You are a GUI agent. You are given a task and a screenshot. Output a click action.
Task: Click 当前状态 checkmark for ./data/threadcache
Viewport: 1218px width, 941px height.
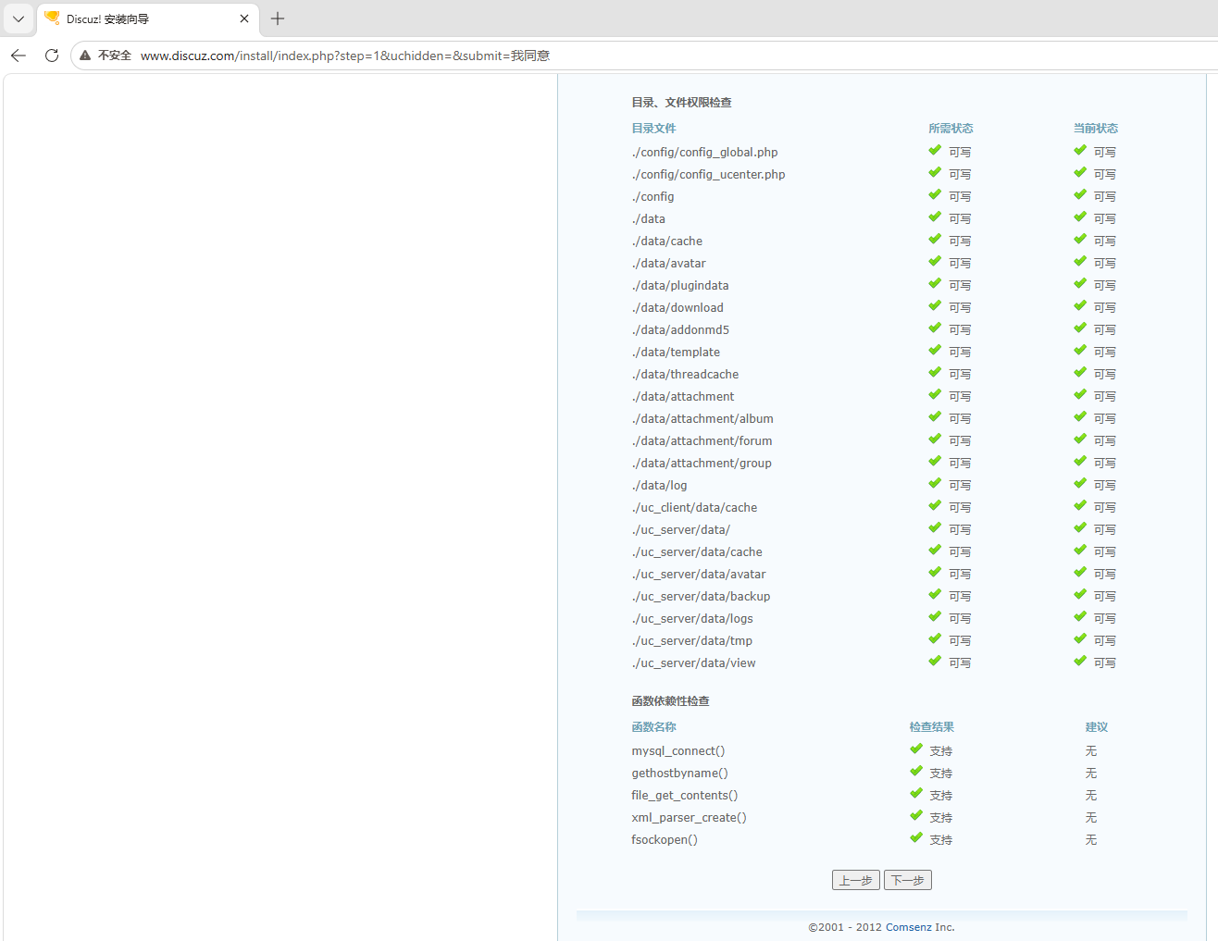(x=1080, y=373)
